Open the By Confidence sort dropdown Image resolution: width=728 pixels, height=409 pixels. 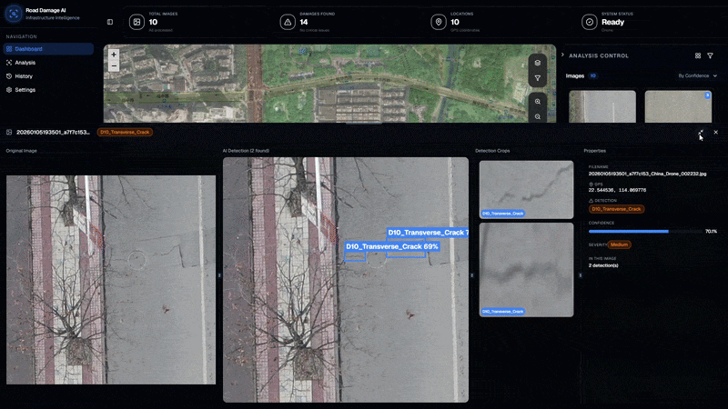click(x=697, y=75)
